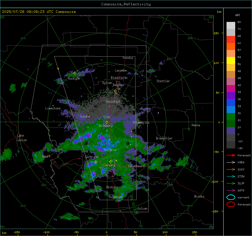Select the Okotoks label
This screenshot has height=236, width=252.
[x=112, y=187]
